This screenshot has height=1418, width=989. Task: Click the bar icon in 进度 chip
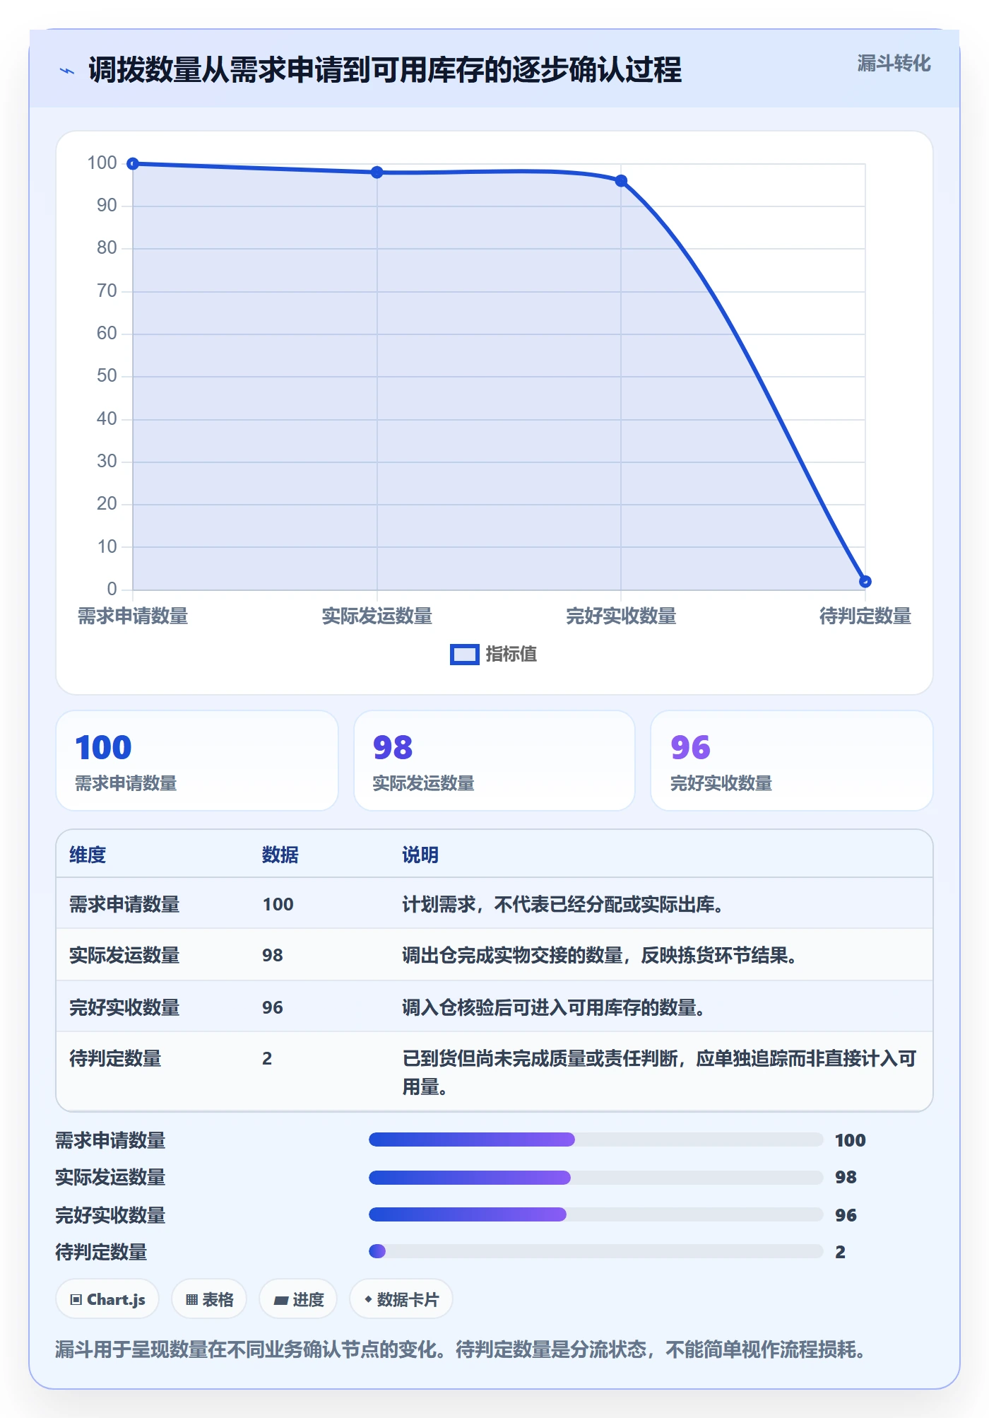(281, 1300)
